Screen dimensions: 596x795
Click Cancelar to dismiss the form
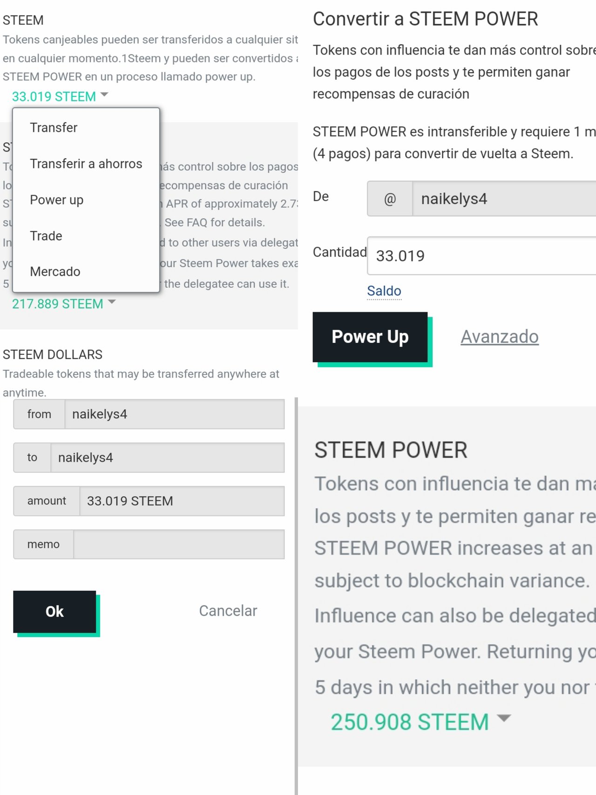(x=228, y=611)
